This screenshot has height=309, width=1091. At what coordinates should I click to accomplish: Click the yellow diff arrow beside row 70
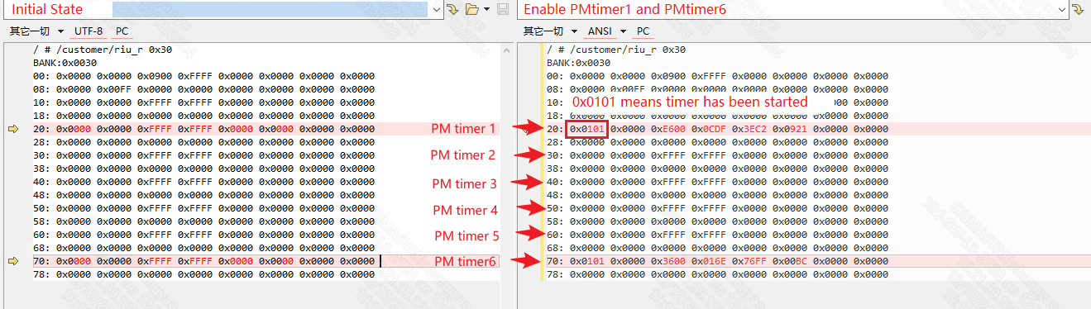point(13,261)
